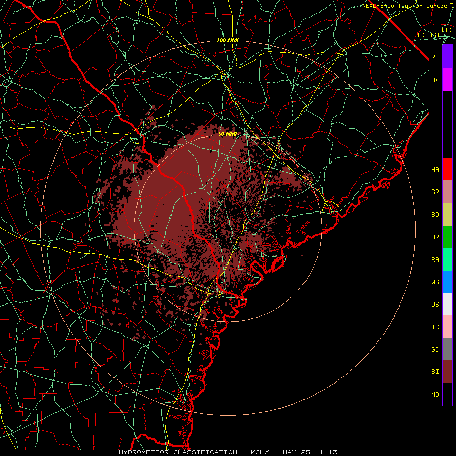Click the 11:13 timestamp
Viewport: 456px width, 456px height.
(326, 452)
